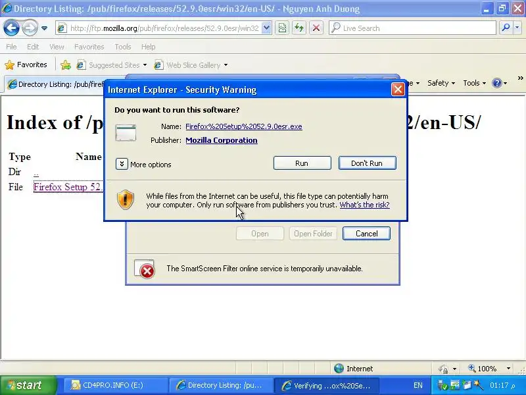The height and width of the screenshot is (395, 526).
Task: Click the Run button
Action: 302,163
